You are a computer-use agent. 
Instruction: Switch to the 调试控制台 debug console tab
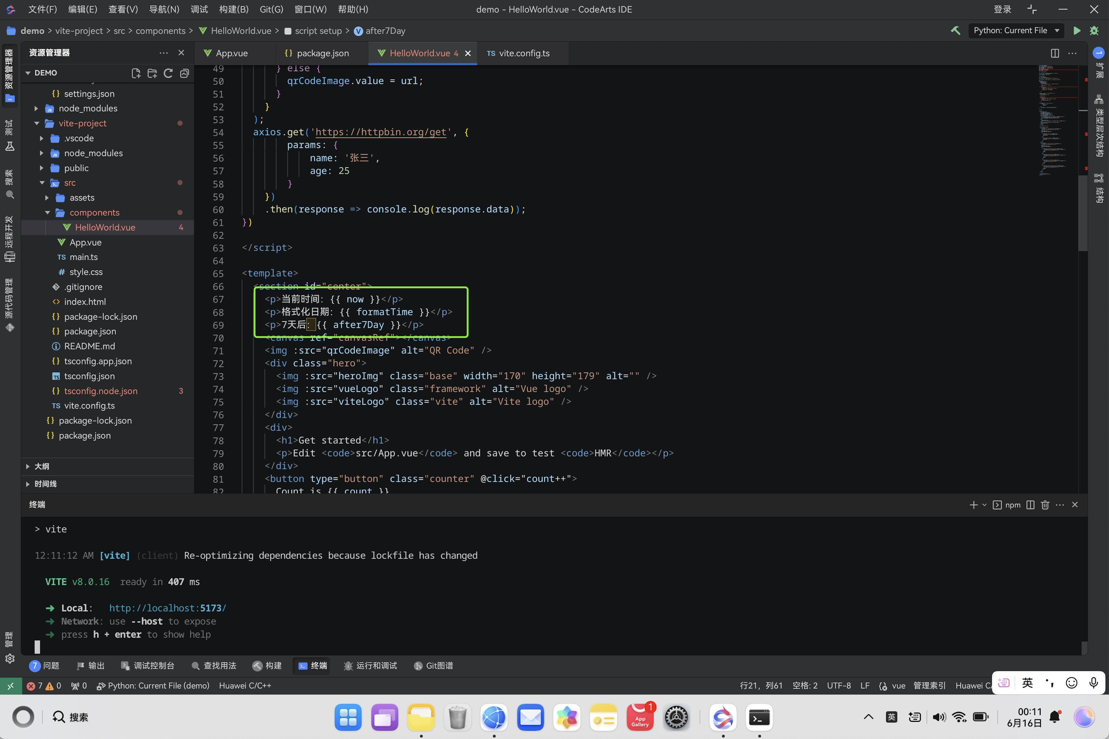148,665
